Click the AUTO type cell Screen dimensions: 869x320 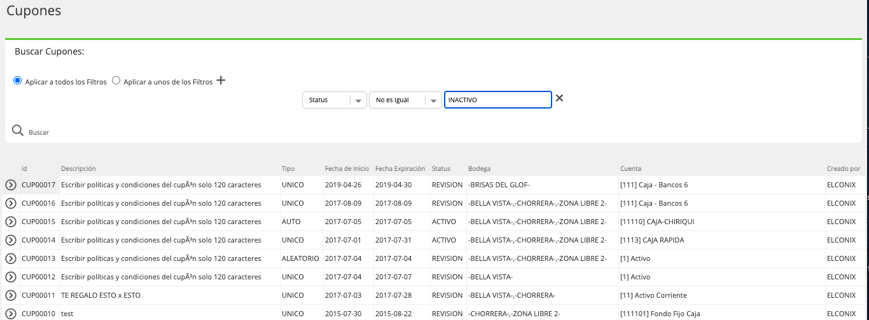[291, 222]
